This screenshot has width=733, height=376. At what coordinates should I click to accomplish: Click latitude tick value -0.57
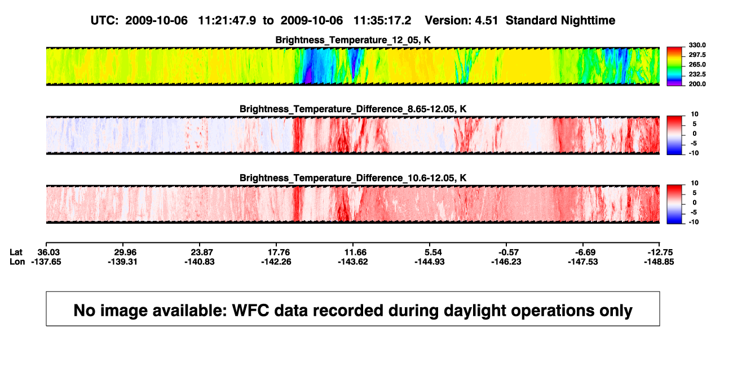(x=507, y=252)
